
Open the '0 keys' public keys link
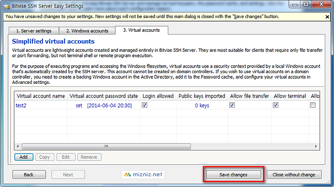point(202,106)
